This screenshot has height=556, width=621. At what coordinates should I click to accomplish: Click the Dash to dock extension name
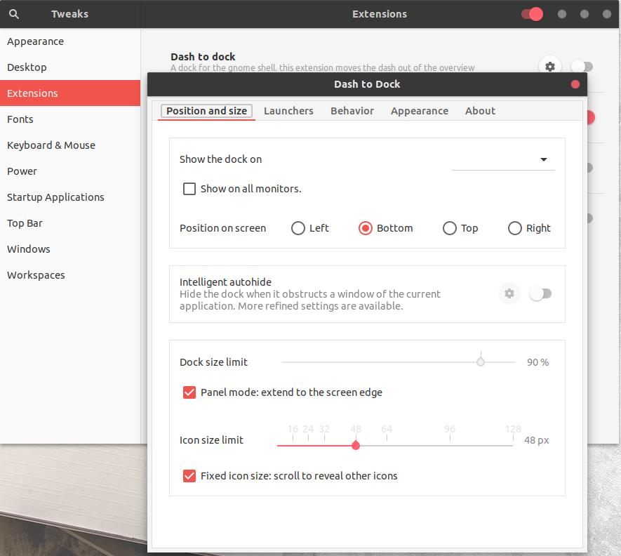coord(203,57)
